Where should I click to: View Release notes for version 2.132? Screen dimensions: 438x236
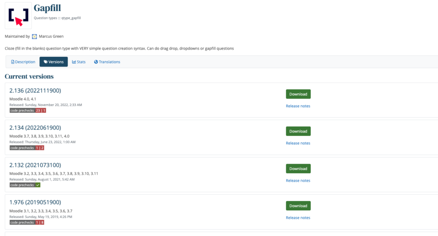click(x=298, y=181)
